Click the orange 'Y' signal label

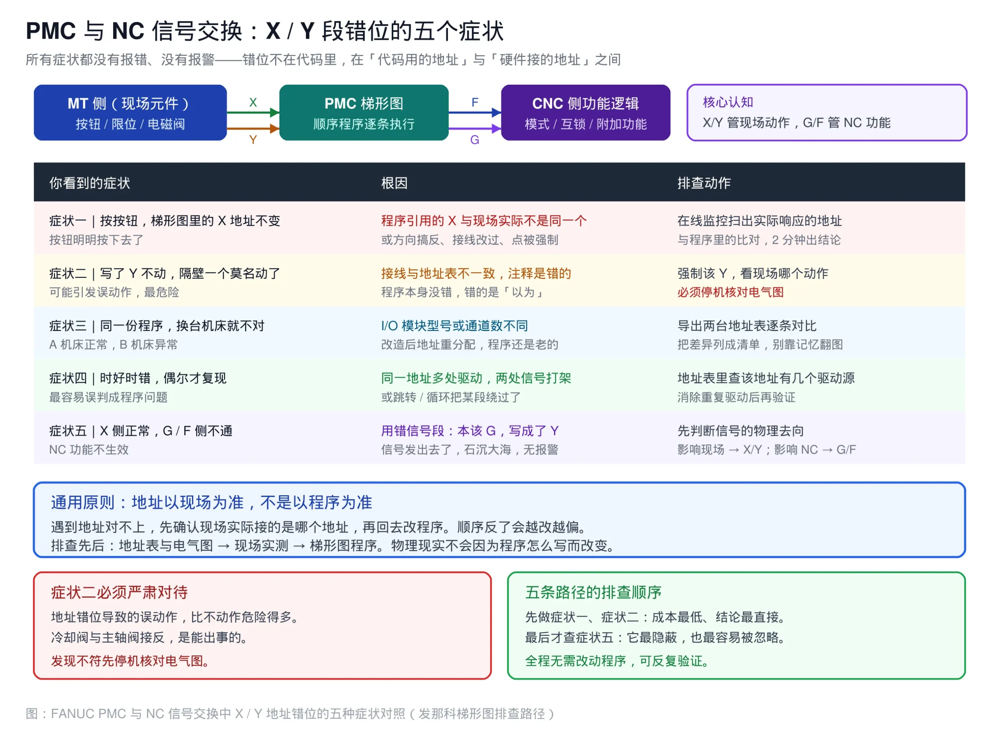click(253, 140)
